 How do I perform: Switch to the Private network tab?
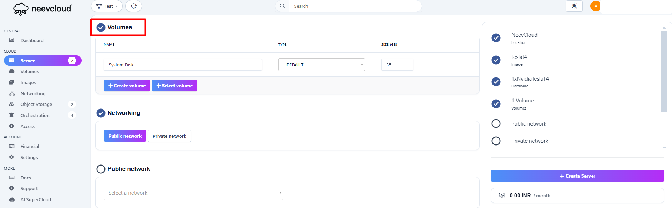169,136
